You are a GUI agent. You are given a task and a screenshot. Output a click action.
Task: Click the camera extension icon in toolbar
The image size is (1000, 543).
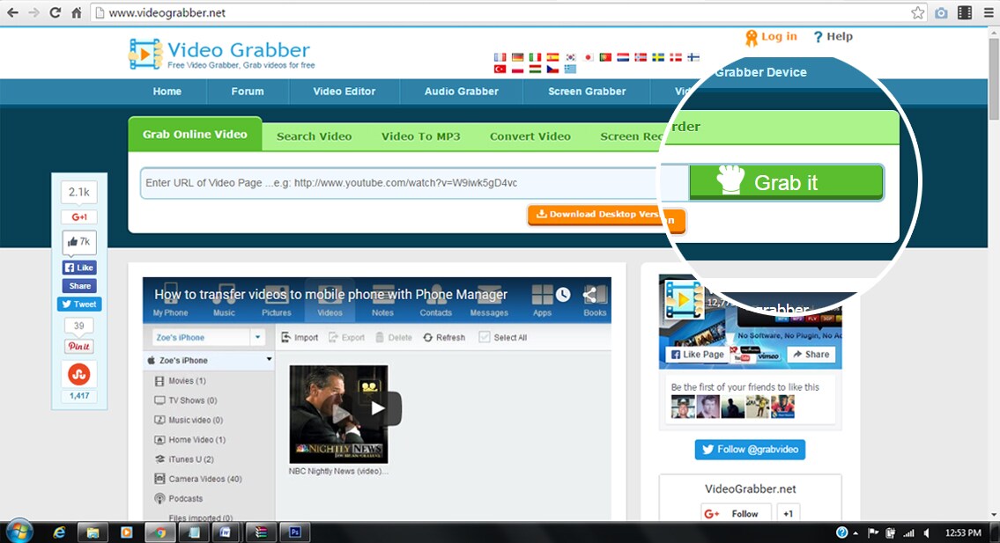click(x=941, y=12)
